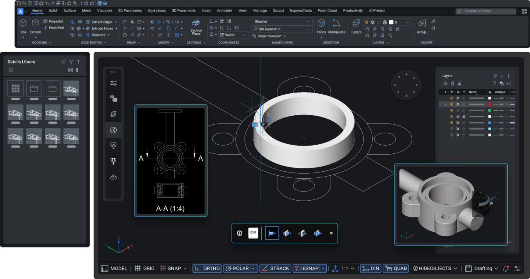Open the World coordinate system dropdown
The image size is (530, 279).
(232, 35)
